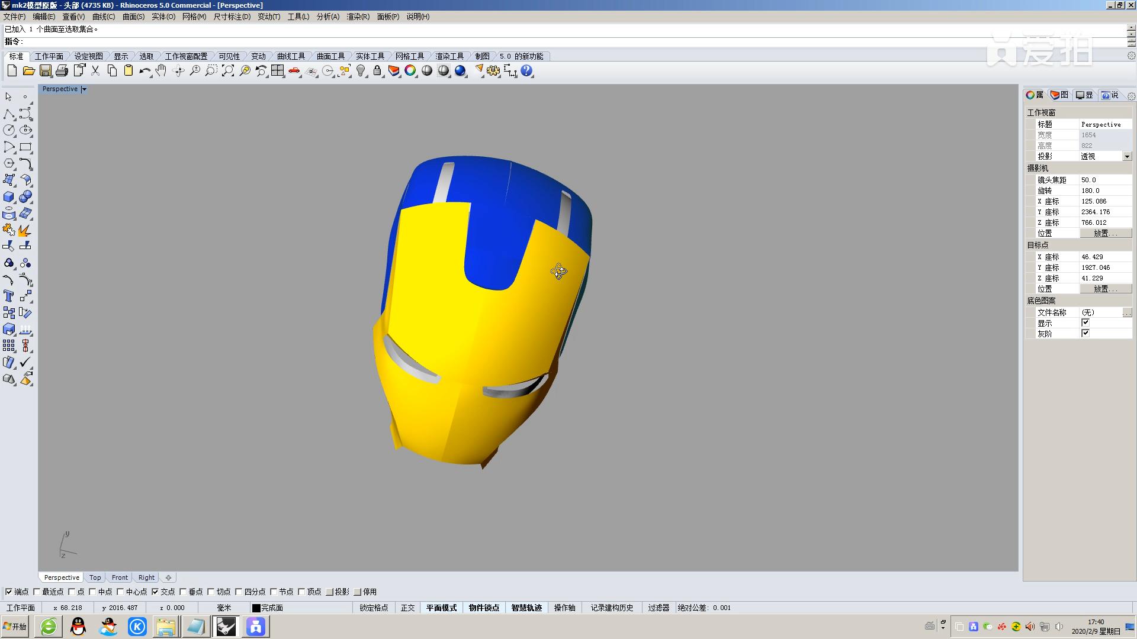Switch to the Right viewport tab
This screenshot has height=639, width=1137.
146,577
